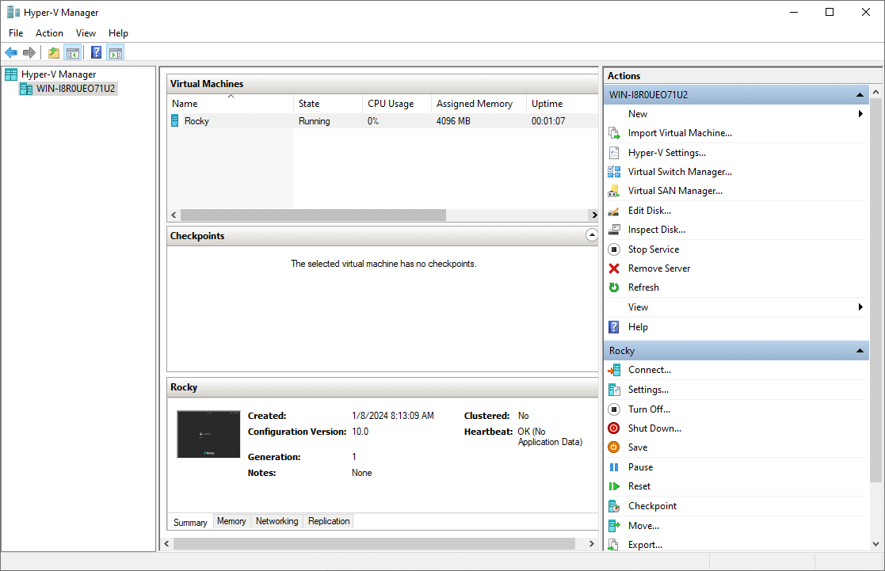This screenshot has width=885, height=571.
Task: Click the Settings icon for Rocky
Action: (x=614, y=390)
